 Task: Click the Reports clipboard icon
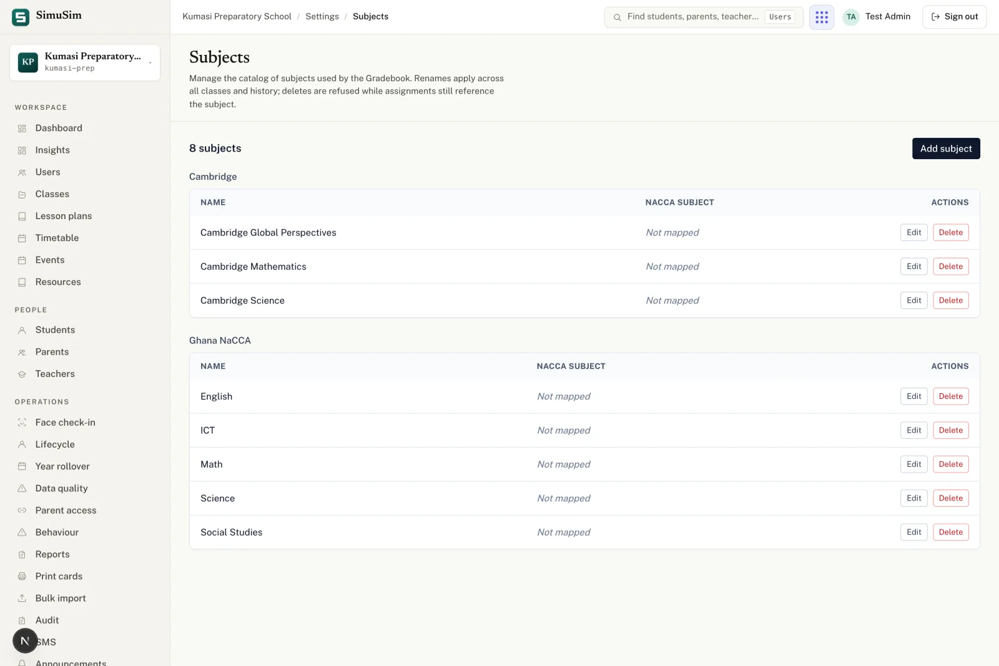point(22,554)
